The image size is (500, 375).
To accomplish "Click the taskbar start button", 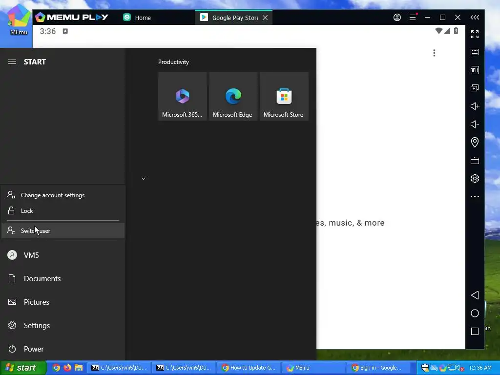I will coord(23,368).
